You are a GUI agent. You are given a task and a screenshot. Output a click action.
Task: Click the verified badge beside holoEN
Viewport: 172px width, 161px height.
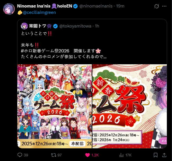click(75, 6)
